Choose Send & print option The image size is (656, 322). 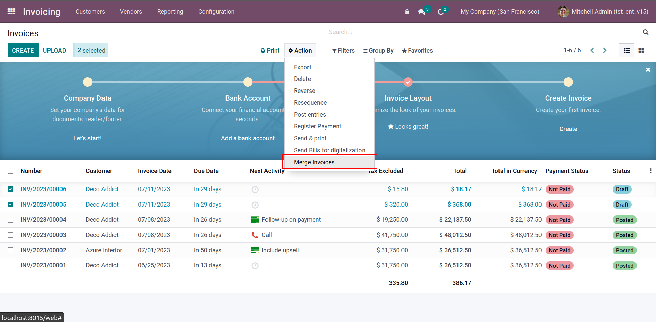pyautogui.click(x=329, y=138)
